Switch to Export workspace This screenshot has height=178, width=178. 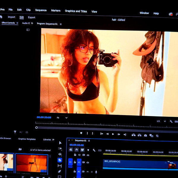click(31, 18)
